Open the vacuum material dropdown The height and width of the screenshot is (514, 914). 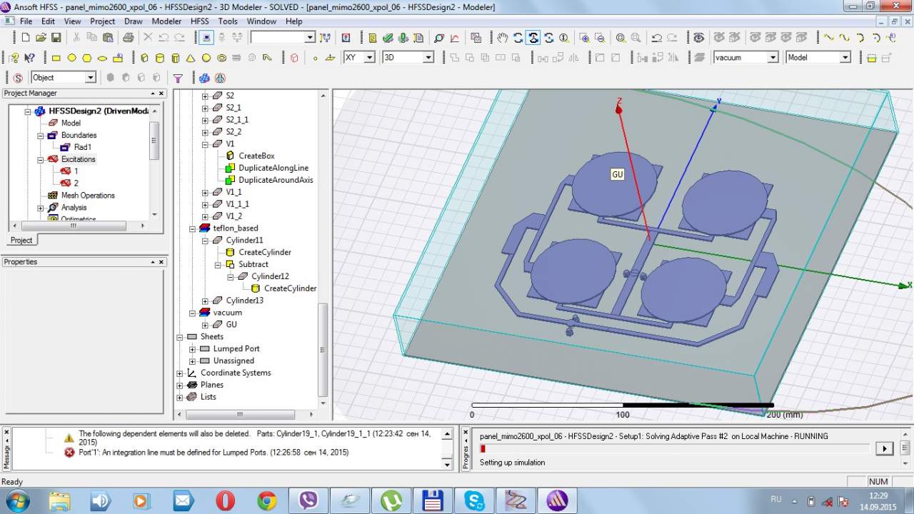pos(772,58)
